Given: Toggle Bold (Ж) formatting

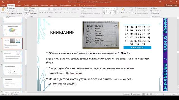Looking at the screenshot, I should tap(40, 12).
